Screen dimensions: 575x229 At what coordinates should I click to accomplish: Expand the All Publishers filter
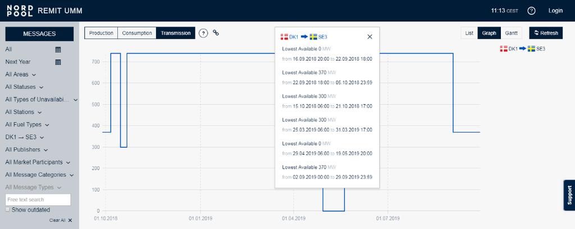27,149
